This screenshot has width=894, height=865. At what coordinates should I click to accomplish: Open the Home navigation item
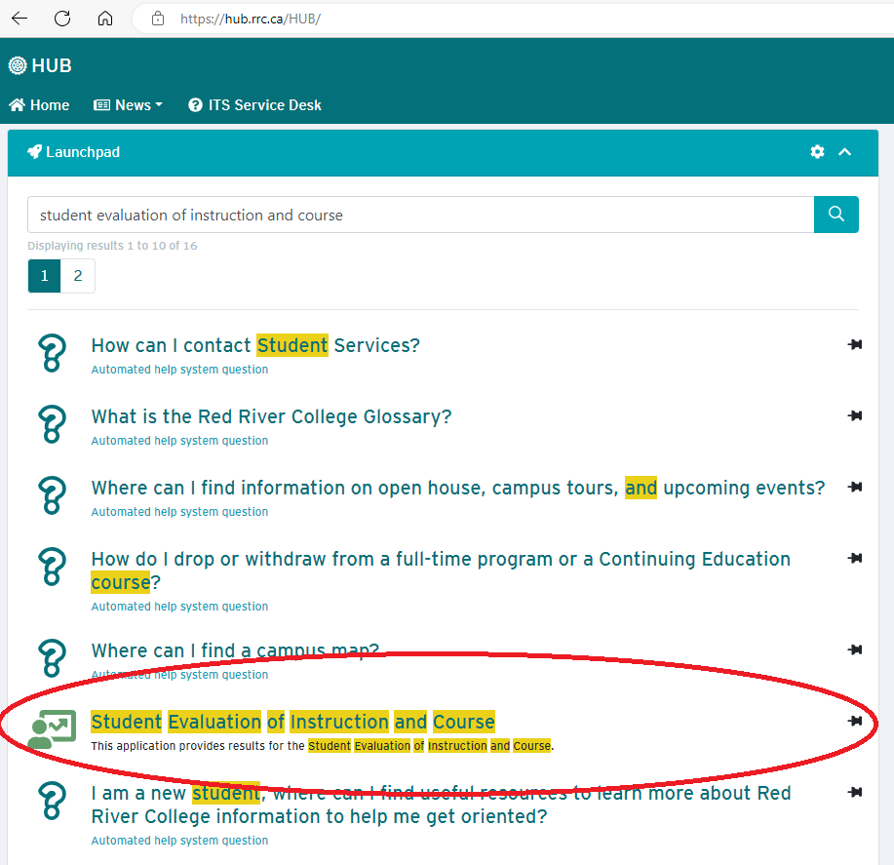(39, 105)
